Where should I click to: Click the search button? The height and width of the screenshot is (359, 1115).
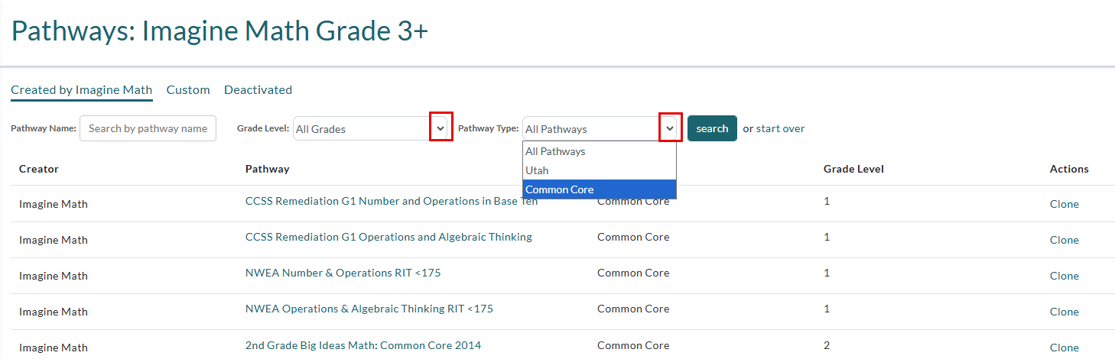(712, 128)
